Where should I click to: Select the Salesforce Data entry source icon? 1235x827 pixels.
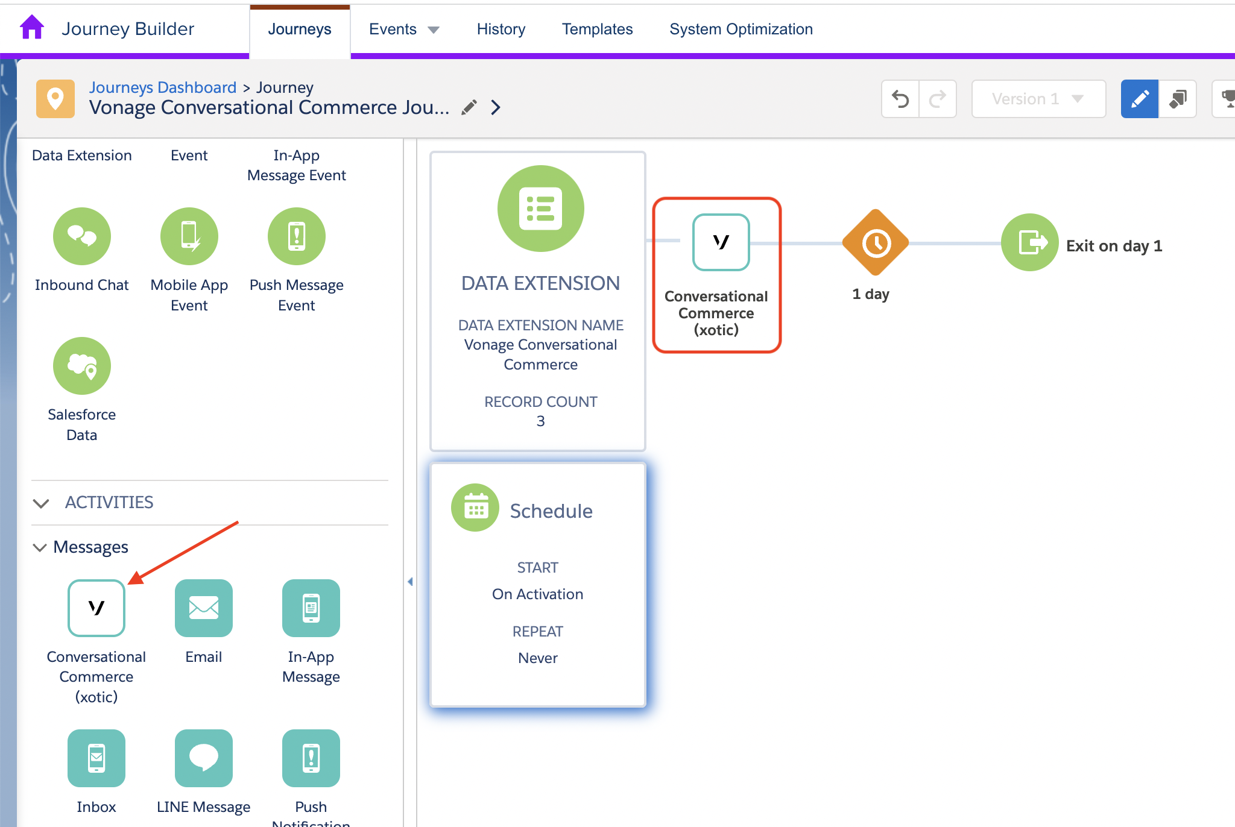pos(82,366)
